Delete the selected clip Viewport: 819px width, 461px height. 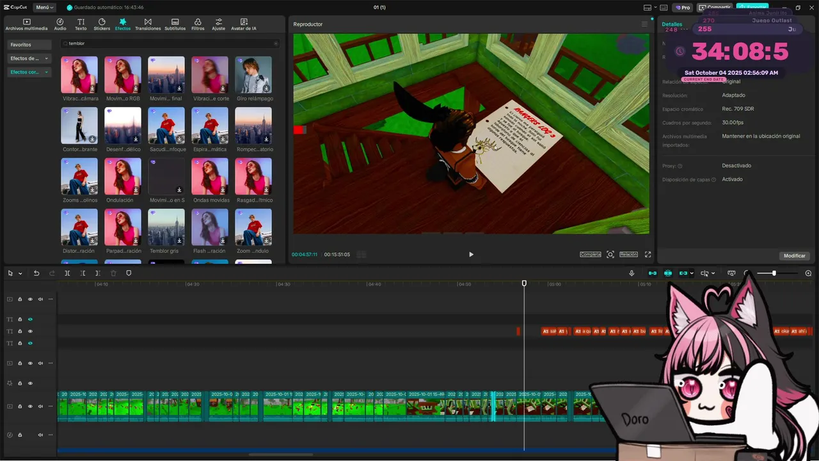click(x=113, y=273)
